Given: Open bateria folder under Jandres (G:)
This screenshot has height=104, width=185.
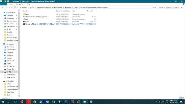Looking at the screenshot, I should pos(9,84).
